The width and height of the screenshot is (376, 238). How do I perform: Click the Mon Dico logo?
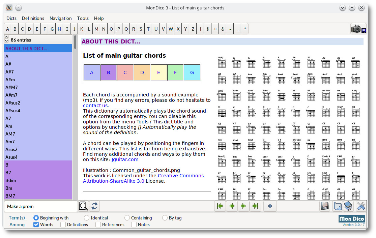(x=352, y=218)
